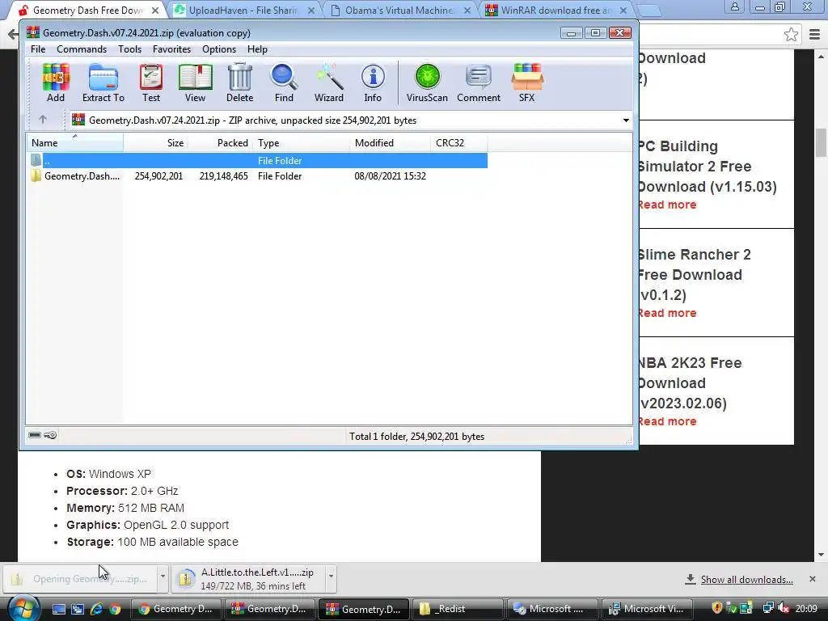Click the taskbar clock 20:09
The image size is (828, 621).
(806, 609)
